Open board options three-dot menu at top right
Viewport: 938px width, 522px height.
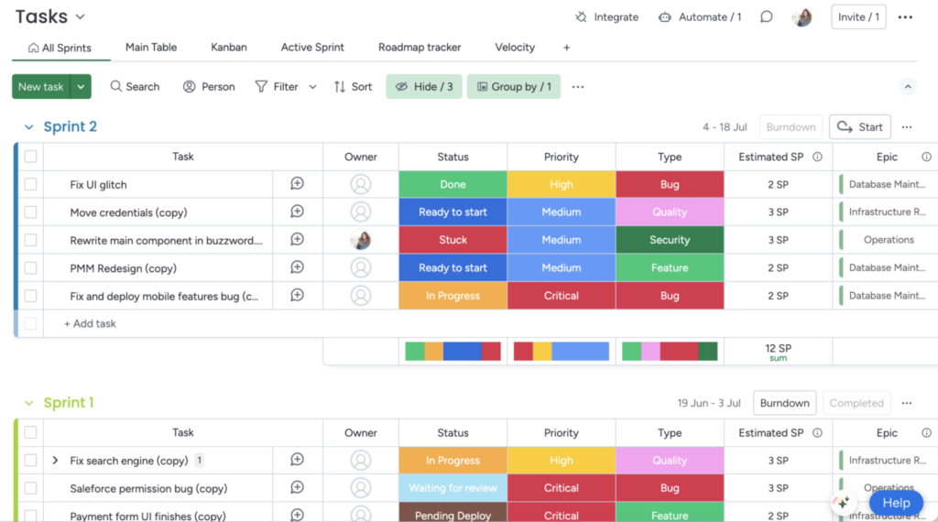pos(905,17)
